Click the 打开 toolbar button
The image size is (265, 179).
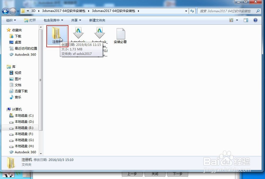[x=30, y=20]
